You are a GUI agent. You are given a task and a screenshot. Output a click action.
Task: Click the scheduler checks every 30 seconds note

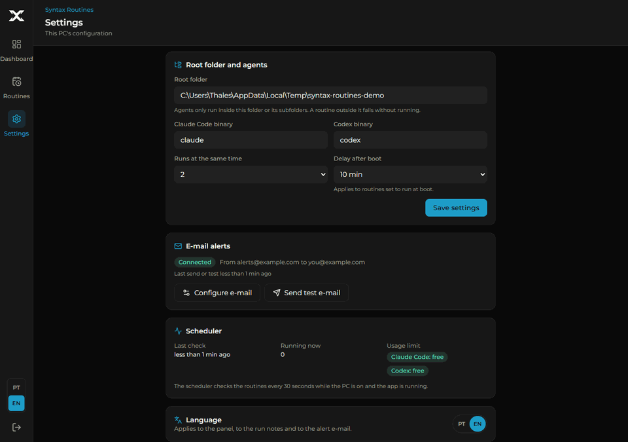pos(301,386)
